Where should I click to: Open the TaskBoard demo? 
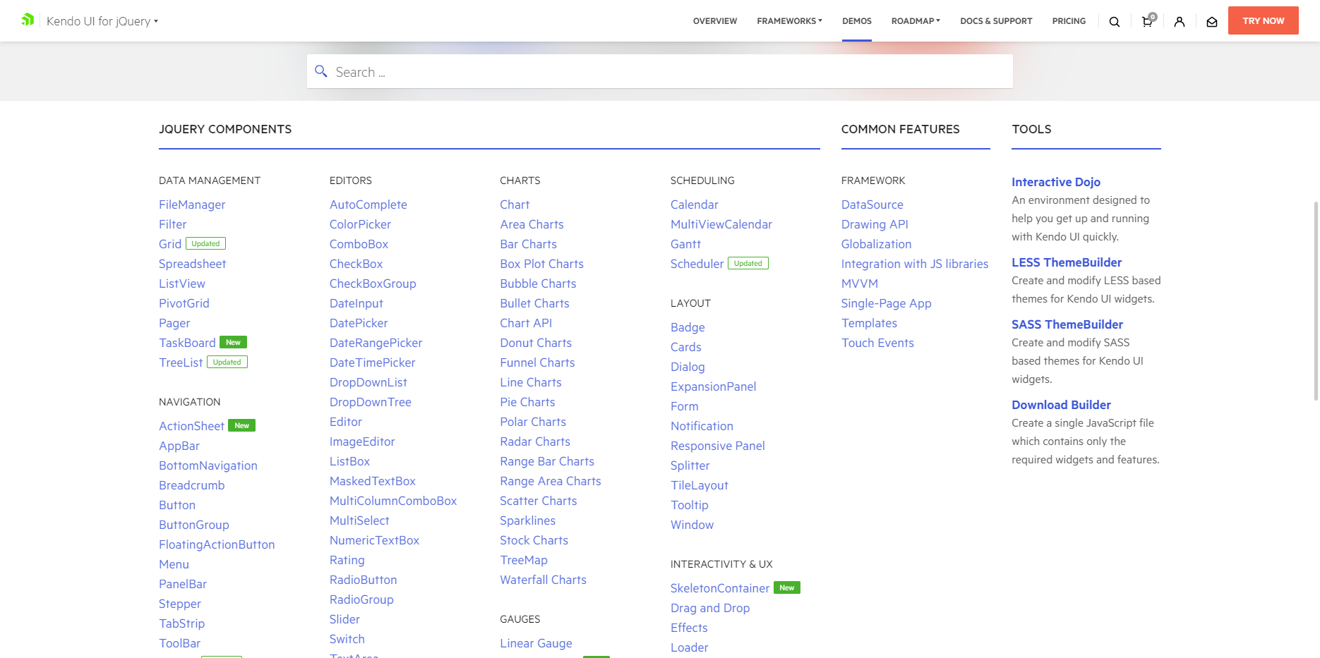pos(187,343)
